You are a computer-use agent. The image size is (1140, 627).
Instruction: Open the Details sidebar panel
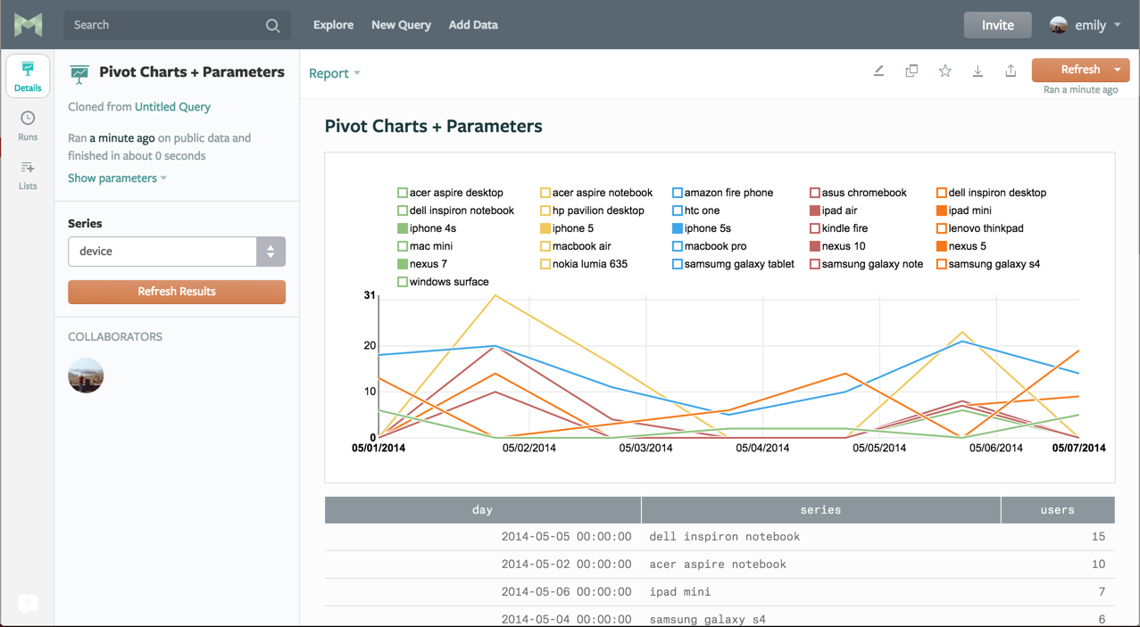pos(28,76)
